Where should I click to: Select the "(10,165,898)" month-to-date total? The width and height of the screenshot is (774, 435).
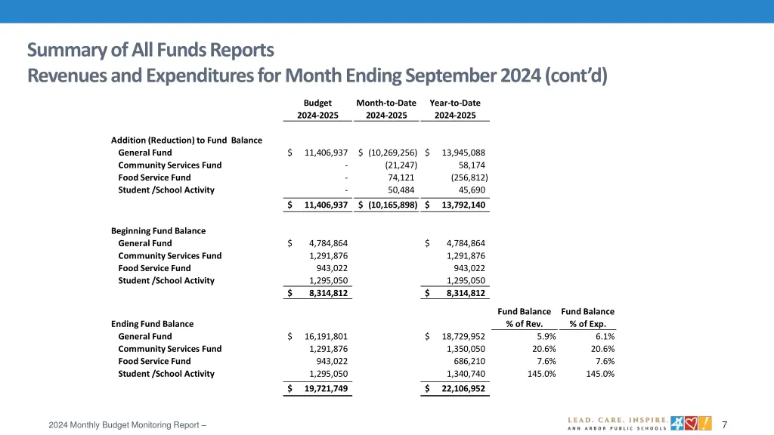(392, 205)
